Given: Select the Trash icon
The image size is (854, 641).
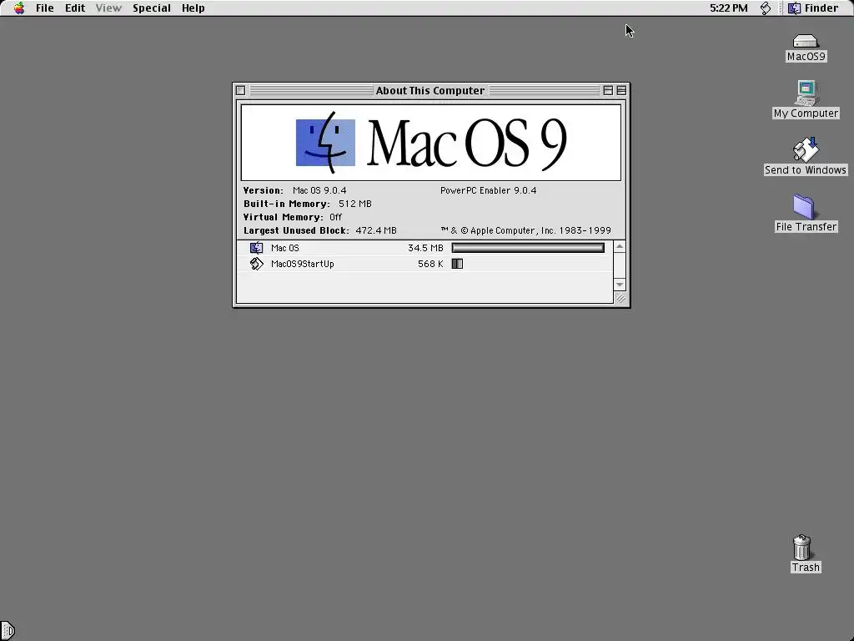Looking at the screenshot, I should [802, 548].
